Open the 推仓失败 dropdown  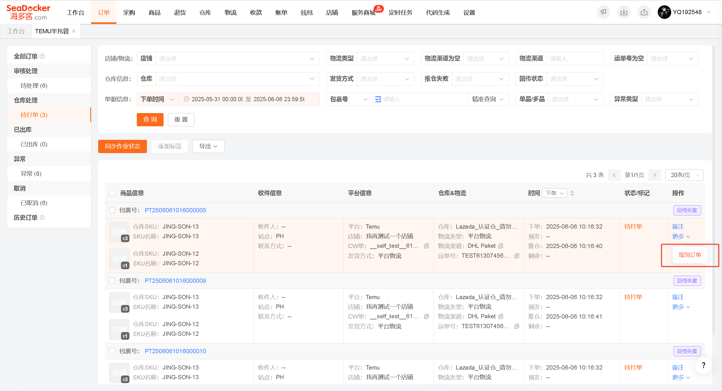(480, 79)
